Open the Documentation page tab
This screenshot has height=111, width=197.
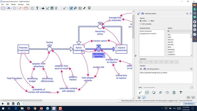[x=174, y=92]
